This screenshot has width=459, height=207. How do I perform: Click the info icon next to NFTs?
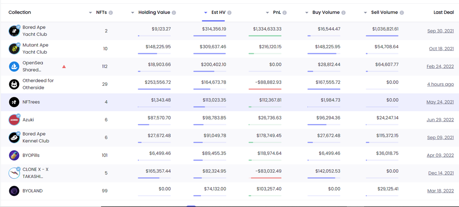pos(111,13)
